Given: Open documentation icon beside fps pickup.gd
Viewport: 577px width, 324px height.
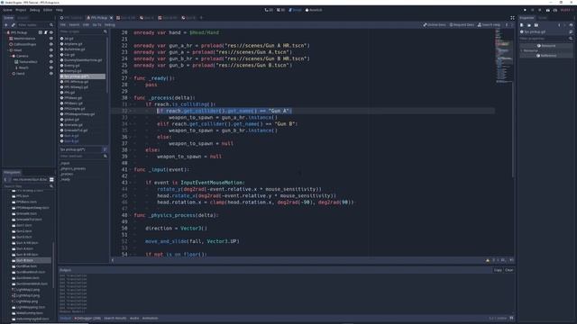Looking at the screenshot, I should pyautogui.click(x=571, y=32).
